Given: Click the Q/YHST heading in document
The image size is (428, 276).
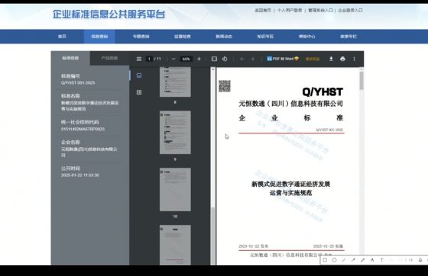Looking at the screenshot, I should [x=323, y=92].
